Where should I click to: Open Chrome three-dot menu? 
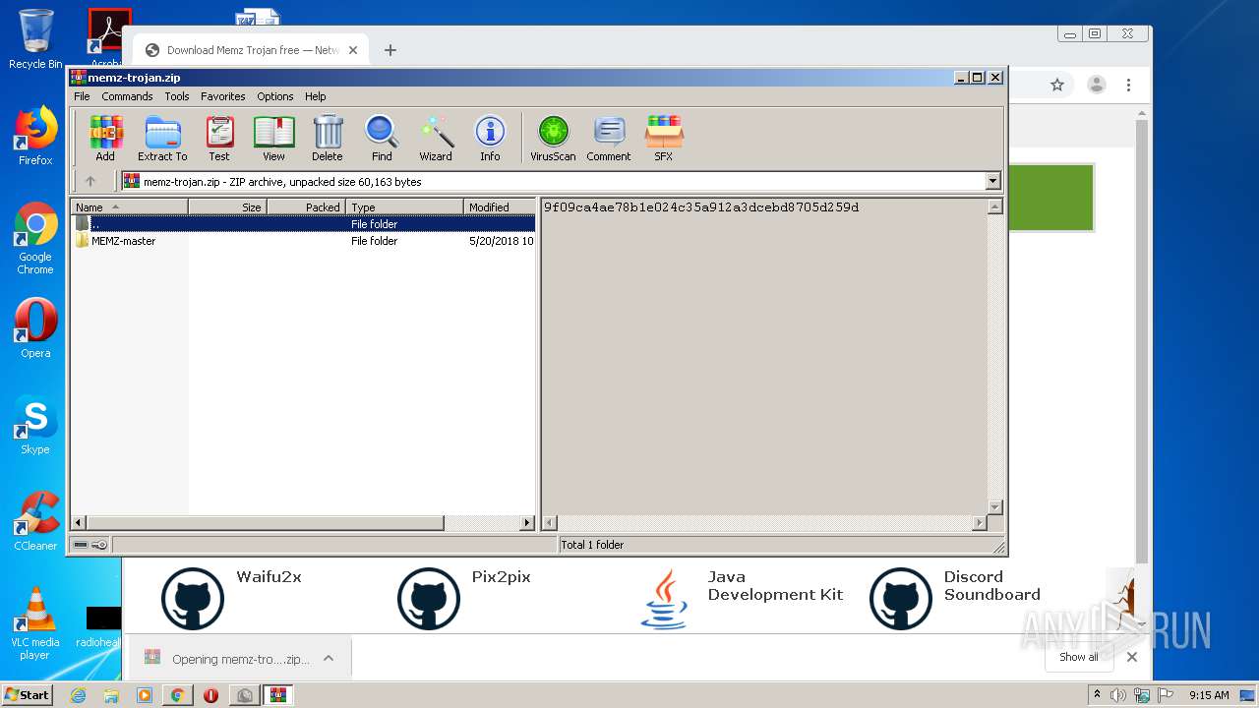1129,86
